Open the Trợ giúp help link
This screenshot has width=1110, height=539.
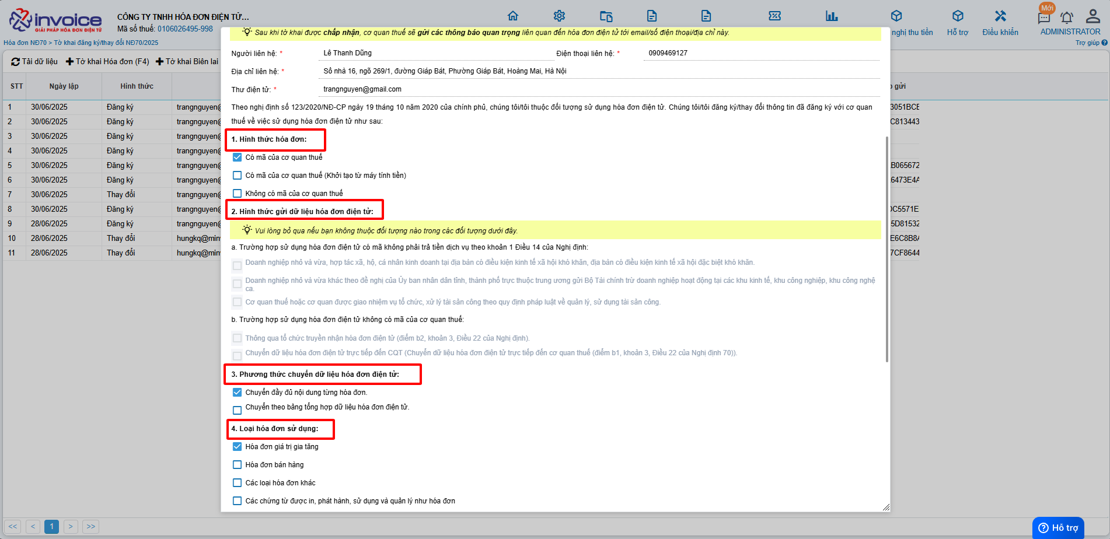point(1087,43)
